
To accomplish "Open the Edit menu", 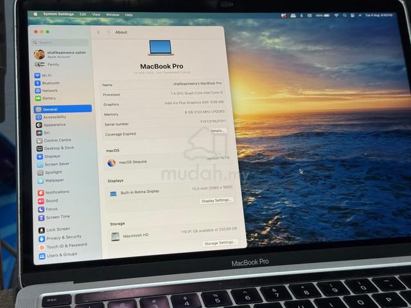I will coord(83,14).
